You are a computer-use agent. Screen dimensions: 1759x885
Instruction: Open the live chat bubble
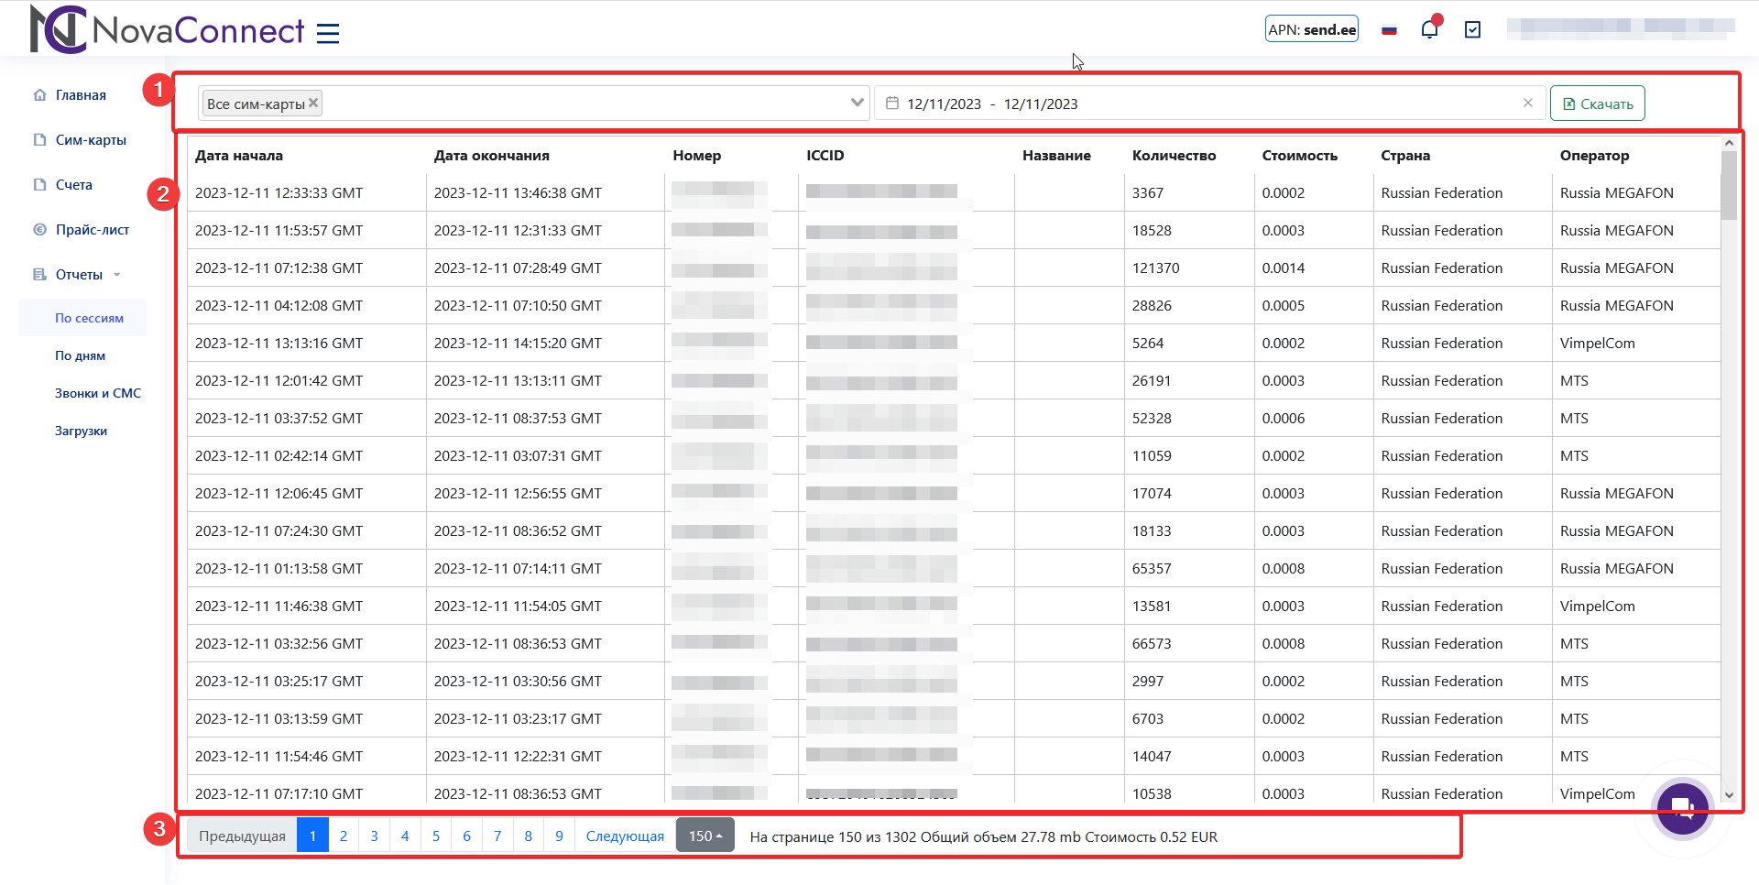click(1681, 808)
